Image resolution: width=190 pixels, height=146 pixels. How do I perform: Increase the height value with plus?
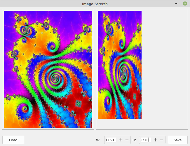(156, 140)
